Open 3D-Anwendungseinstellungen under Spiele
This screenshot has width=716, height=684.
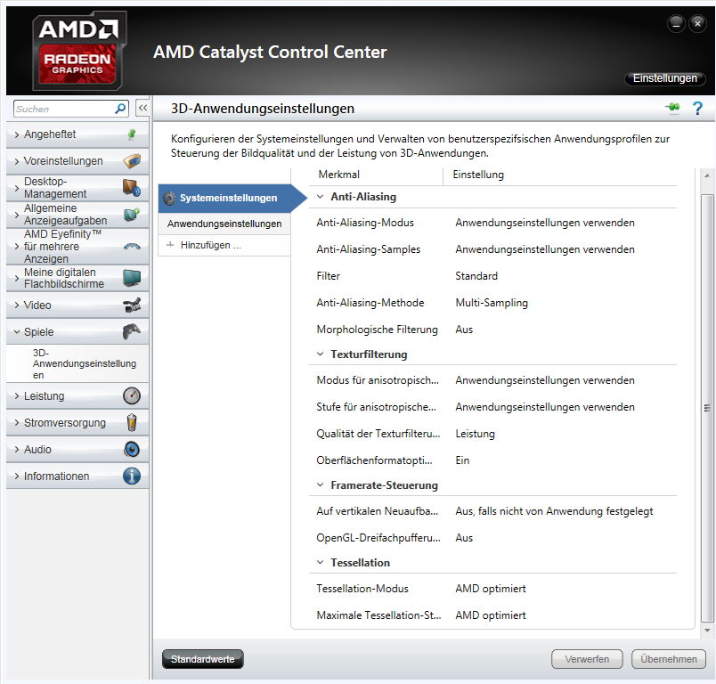pyautogui.click(x=77, y=363)
